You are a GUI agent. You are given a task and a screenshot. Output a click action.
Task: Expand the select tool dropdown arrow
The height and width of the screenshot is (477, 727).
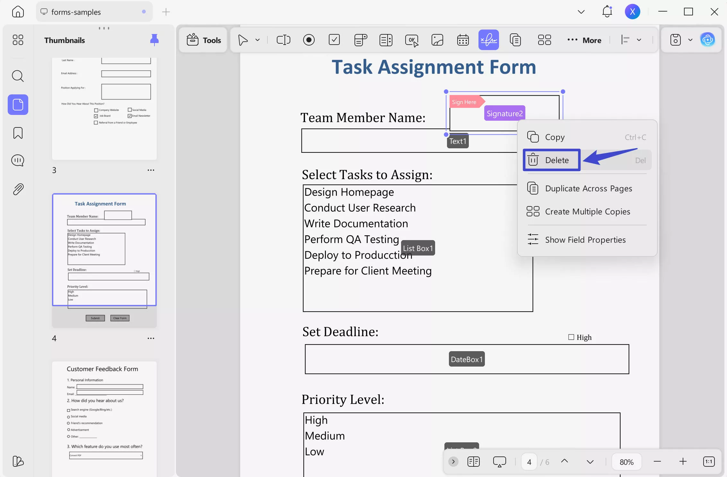point(258,40)
